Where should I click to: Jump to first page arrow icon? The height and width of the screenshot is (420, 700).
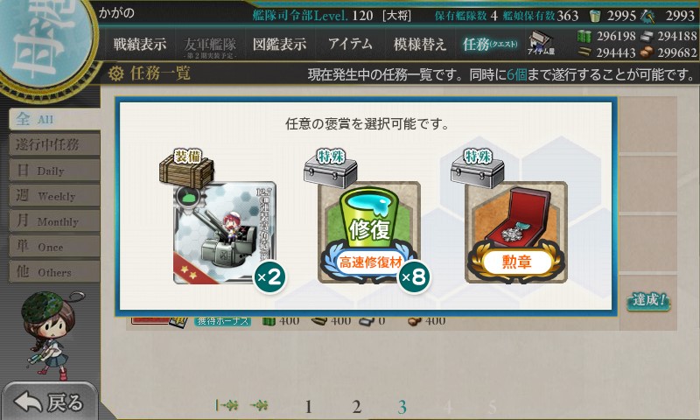[227, 405]
